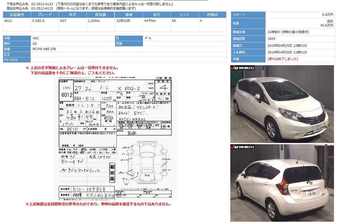Screen dimensions: 346x223
Task: Click the 訂正 row label
Action: tap(17, 54)
